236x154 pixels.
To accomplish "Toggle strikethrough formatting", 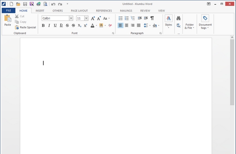I will pyautogui.click(x=67, y=25).
